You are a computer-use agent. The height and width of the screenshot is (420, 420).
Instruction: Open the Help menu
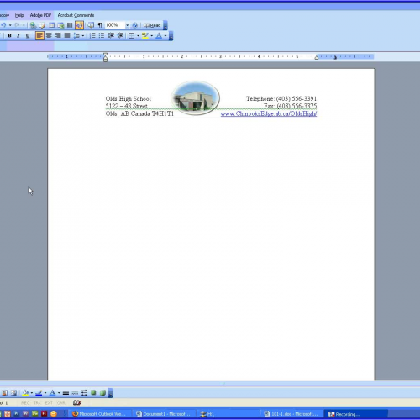pos(19,15)
